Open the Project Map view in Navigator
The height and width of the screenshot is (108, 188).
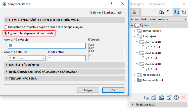coord(161,12)
